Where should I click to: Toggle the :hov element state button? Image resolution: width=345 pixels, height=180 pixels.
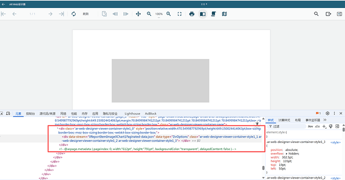pyautogui.click(x=310, y=126)
